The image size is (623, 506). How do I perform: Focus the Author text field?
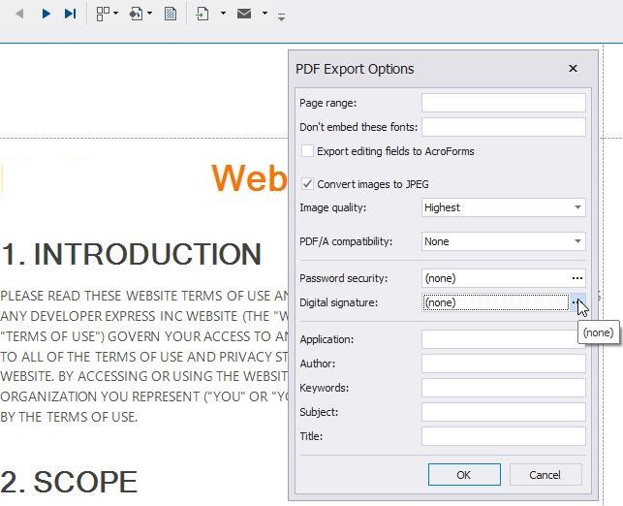pos(503,364)
